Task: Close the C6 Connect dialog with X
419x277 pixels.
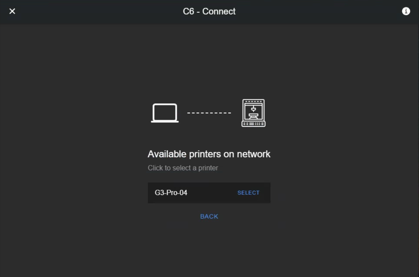Action: pos(12,11)
